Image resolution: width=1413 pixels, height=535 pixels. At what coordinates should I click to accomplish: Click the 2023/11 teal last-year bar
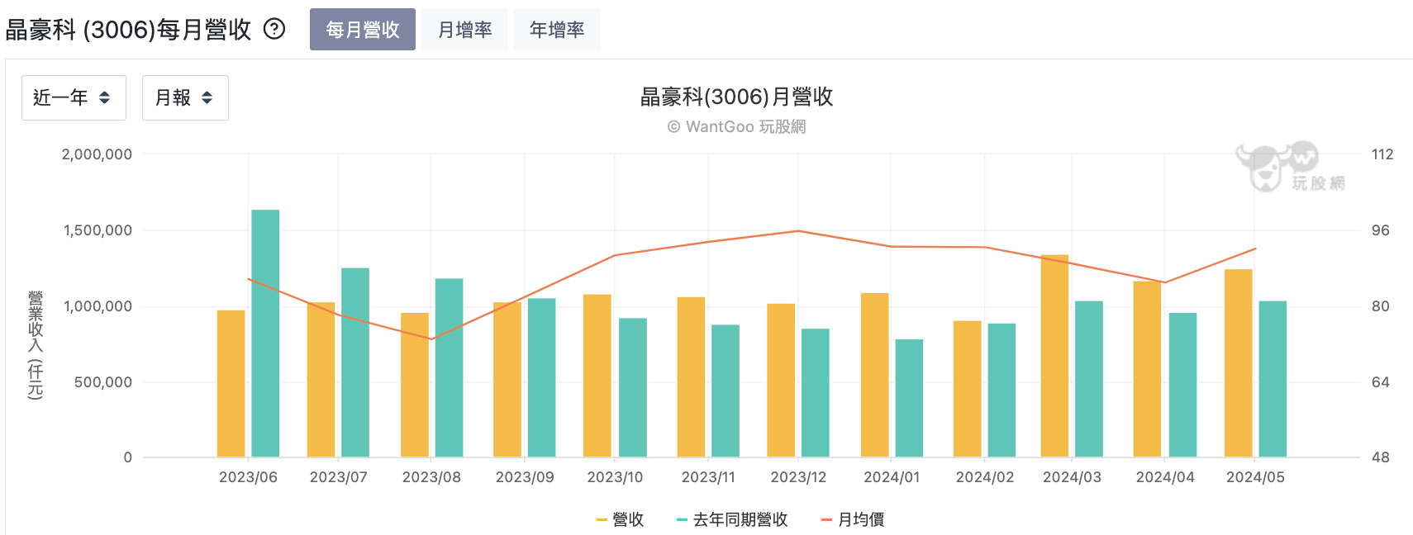click(x=726, y=391)
